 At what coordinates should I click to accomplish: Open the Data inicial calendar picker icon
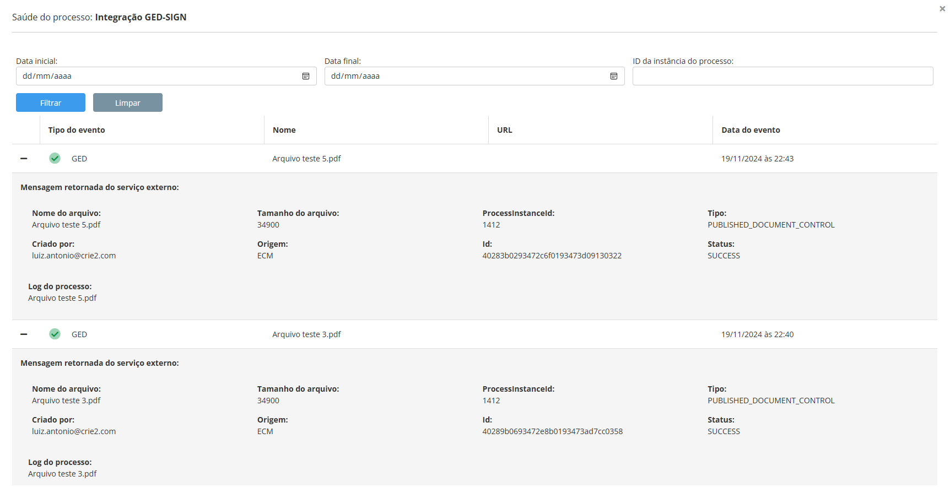coord(306,76)
